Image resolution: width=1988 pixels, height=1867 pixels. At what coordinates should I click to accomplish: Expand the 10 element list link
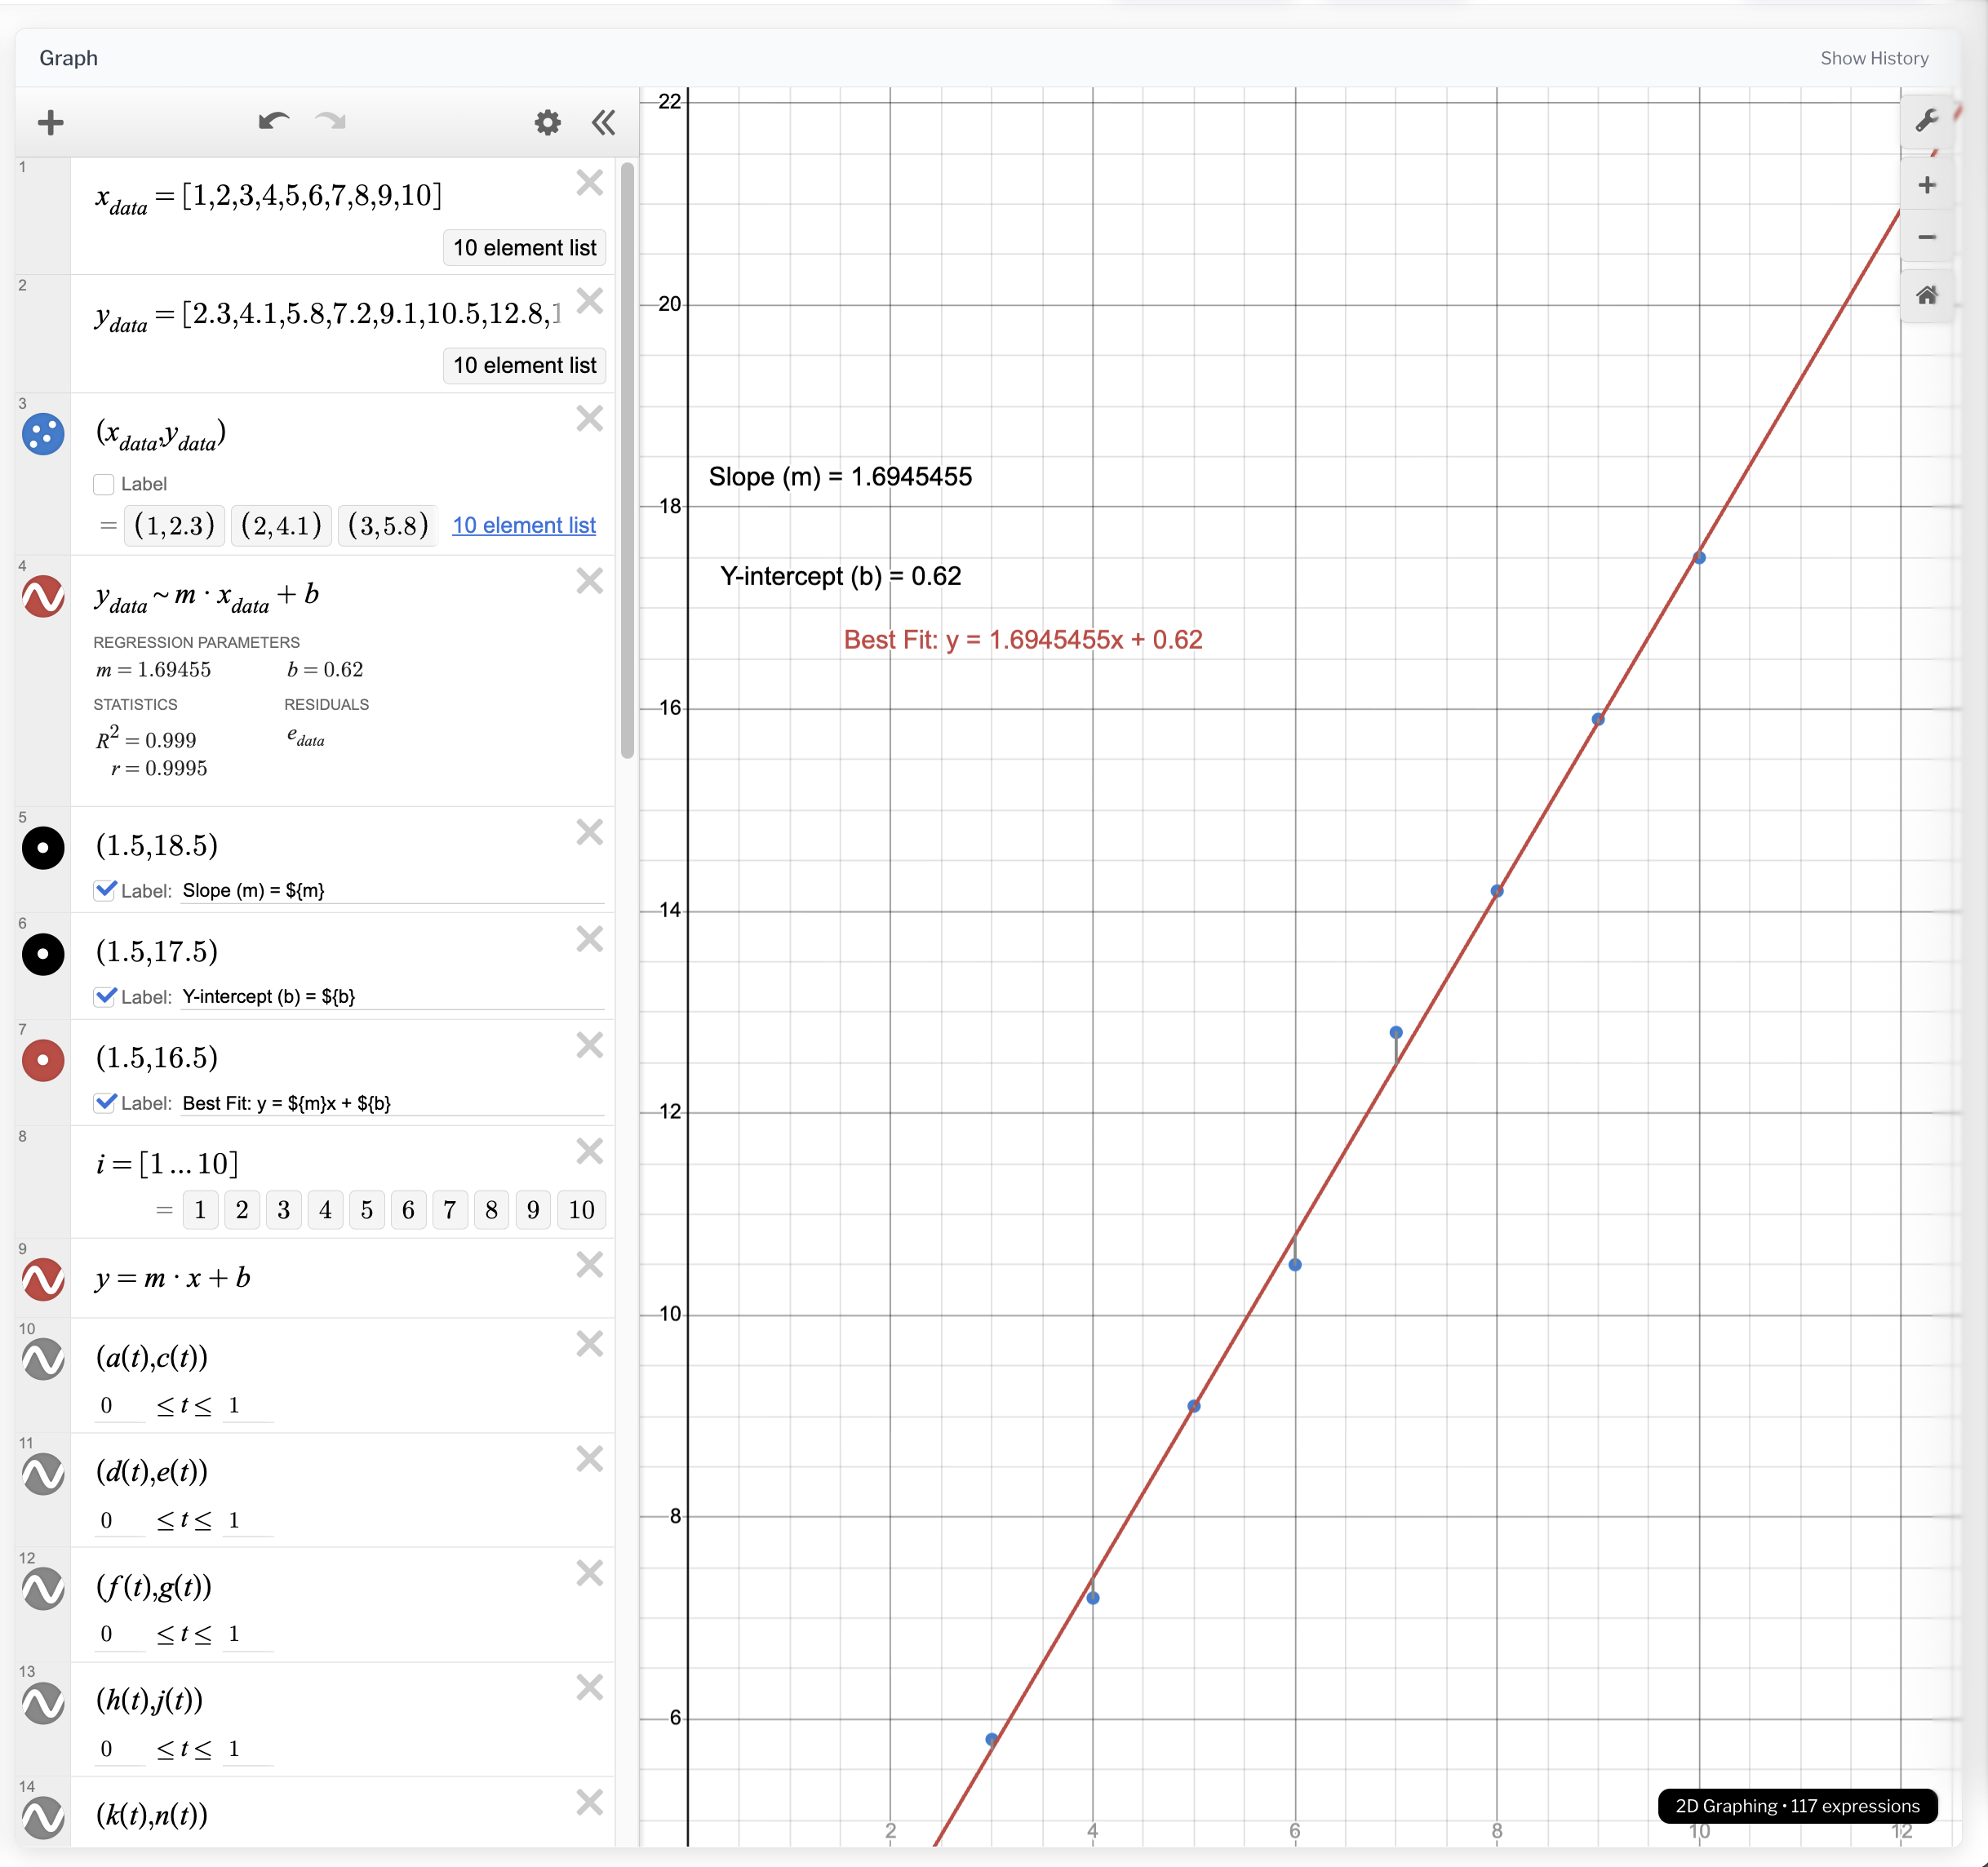click(x=523, y=525)
